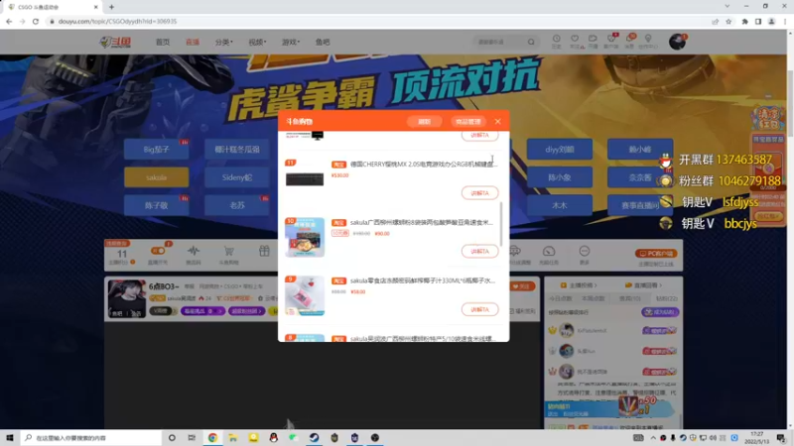Switch to 本周点数 ranking tab
Screen dimensions: 794x446
coord(594,298)
